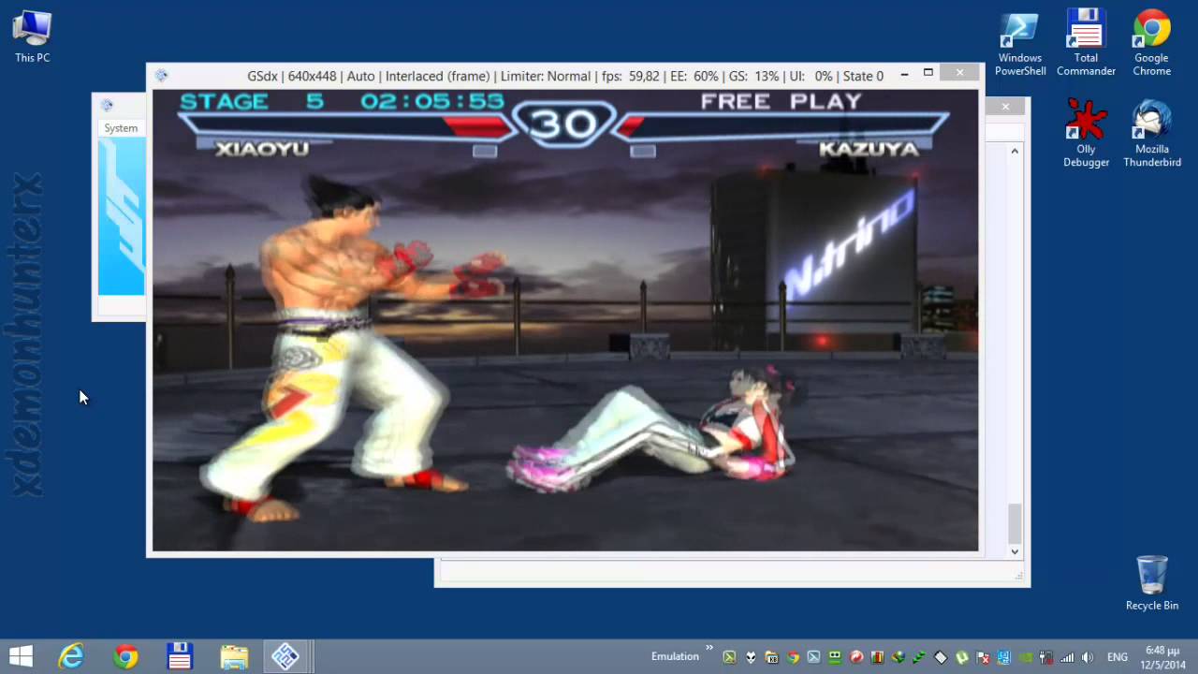The height and width of the screenshot is (674, 1198).
Task: Maximize the GSdx game window
Action: coord(928,73)
